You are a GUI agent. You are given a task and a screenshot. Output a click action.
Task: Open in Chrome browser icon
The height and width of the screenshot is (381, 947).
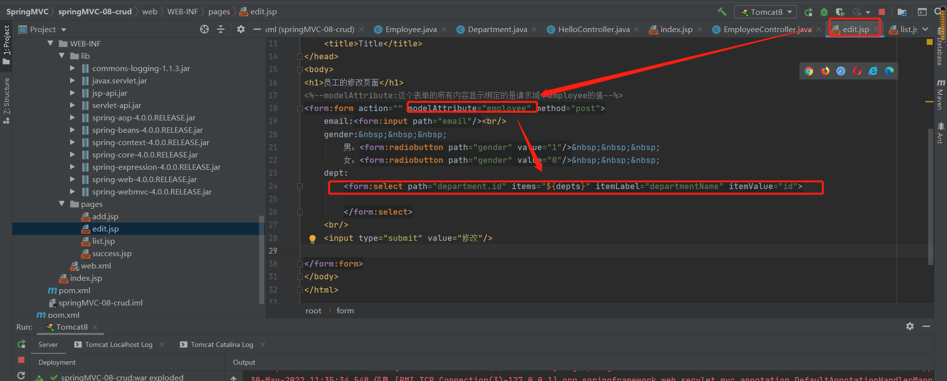[809, 71]
